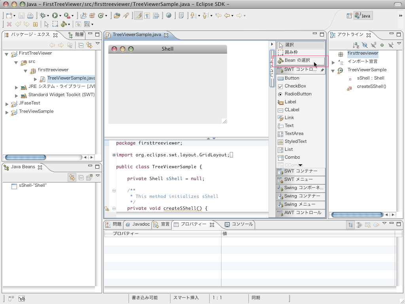Click the Open Type toolbar icon
The image size is (405, 304).
pos(117,15)
